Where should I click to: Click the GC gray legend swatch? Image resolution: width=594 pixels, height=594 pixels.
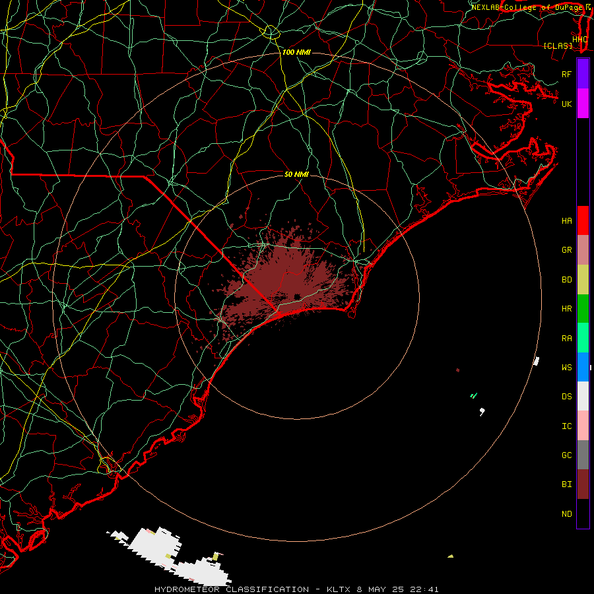(583, 455)
